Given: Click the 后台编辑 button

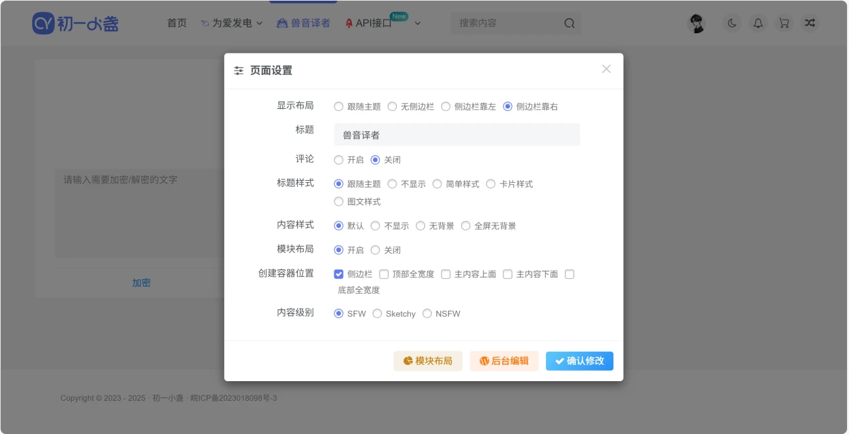Looking at the screenshot, I should (504, 361).
